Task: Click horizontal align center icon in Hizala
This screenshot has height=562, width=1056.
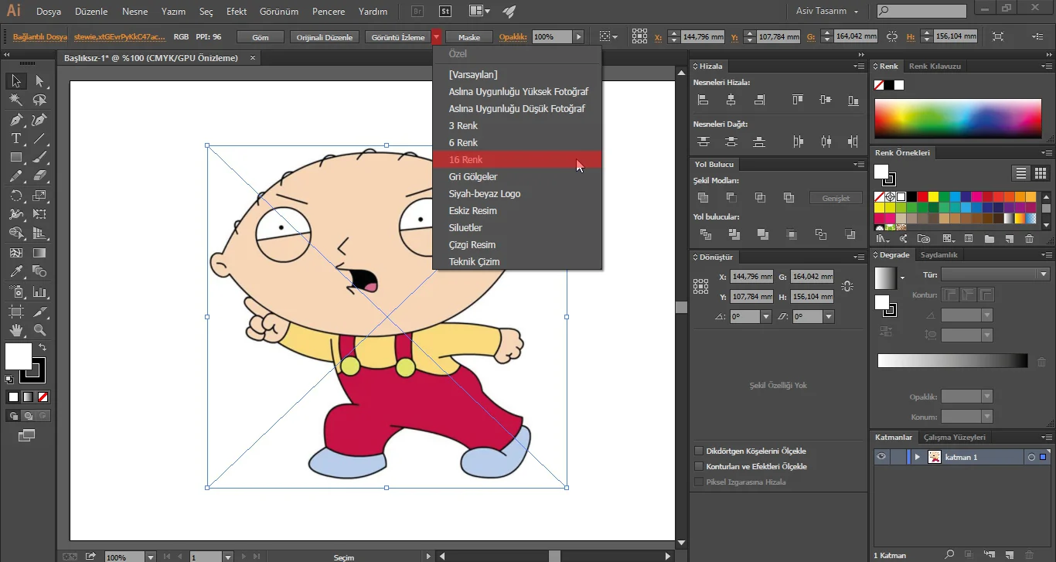Action: coord(731,100)
